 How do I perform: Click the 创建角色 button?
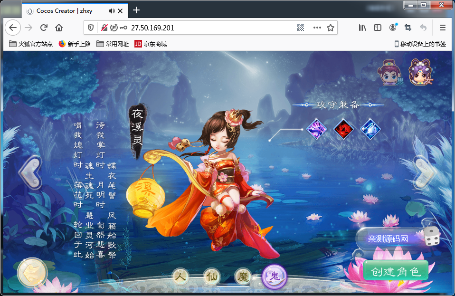coord(396,271)
